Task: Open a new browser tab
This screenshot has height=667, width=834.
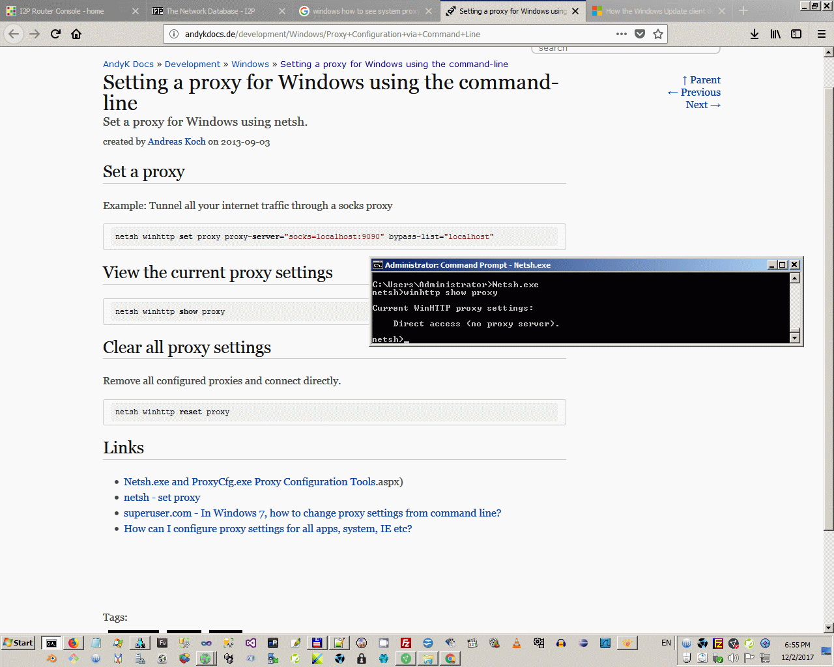Action: pyautogui.click(x=743, y=10)
